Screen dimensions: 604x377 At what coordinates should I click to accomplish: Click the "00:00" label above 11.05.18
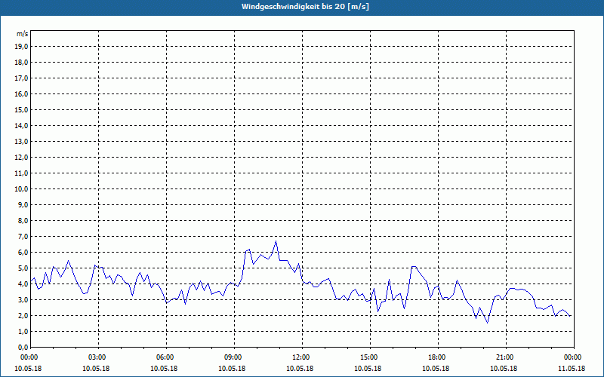coord(574,357)
